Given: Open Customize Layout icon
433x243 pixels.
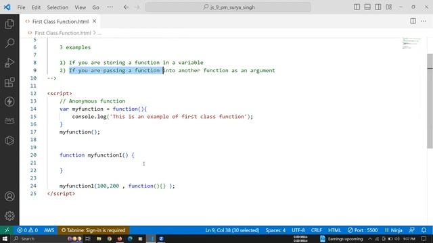Looking at the screenshot, I should click(x=389, y=7).
